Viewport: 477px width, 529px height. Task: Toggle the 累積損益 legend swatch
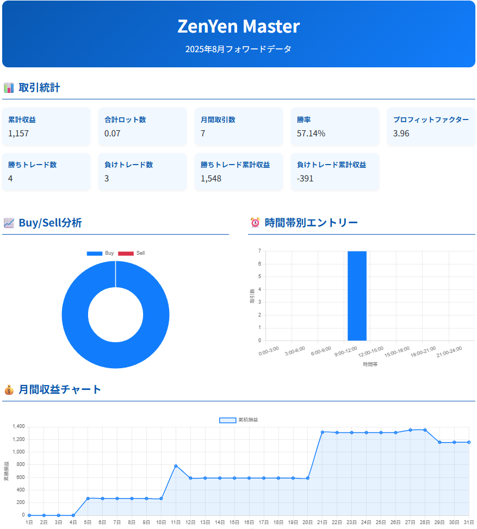tap(228, 420)
